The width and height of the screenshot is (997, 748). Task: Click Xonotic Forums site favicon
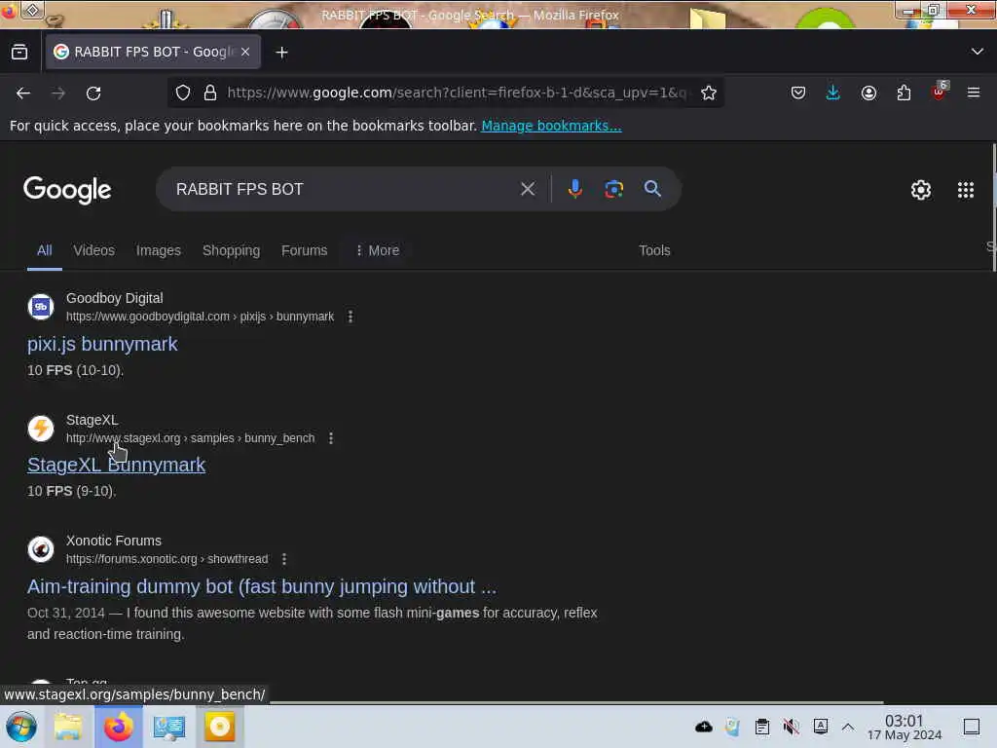point(41,549)
